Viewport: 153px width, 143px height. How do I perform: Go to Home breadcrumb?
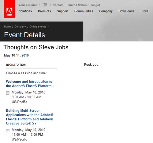point(7,26)
